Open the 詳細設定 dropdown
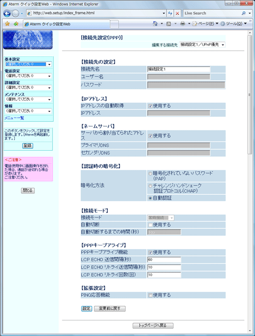Screen dimensions: 255x336 pos(29,87)
